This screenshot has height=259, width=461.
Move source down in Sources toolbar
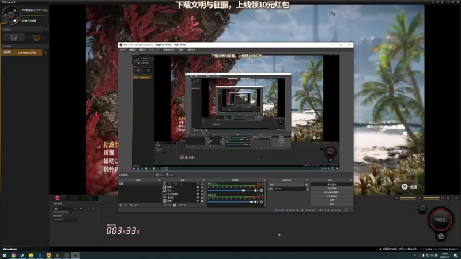185,205
